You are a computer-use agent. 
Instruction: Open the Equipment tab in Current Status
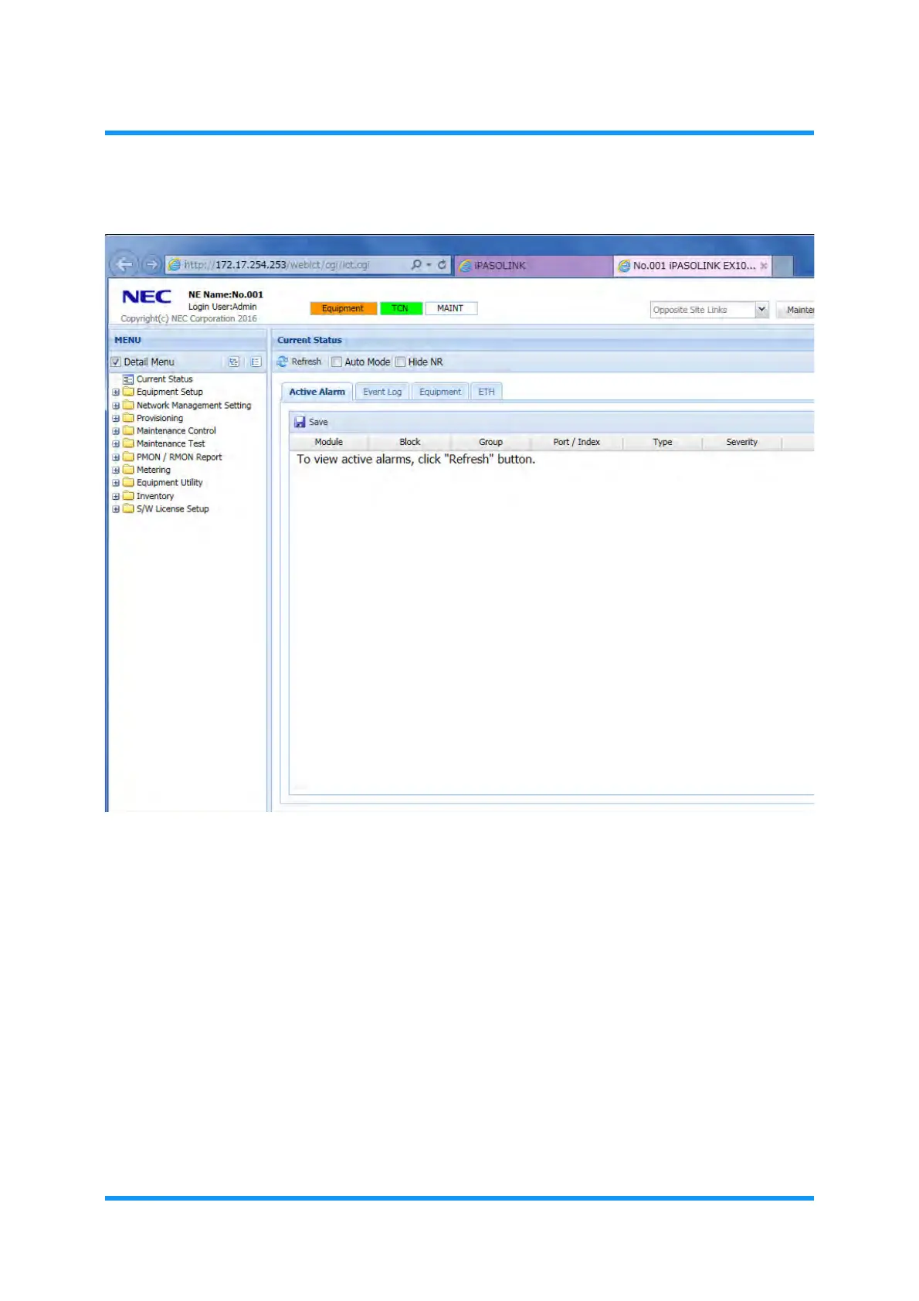coord(440,392)
